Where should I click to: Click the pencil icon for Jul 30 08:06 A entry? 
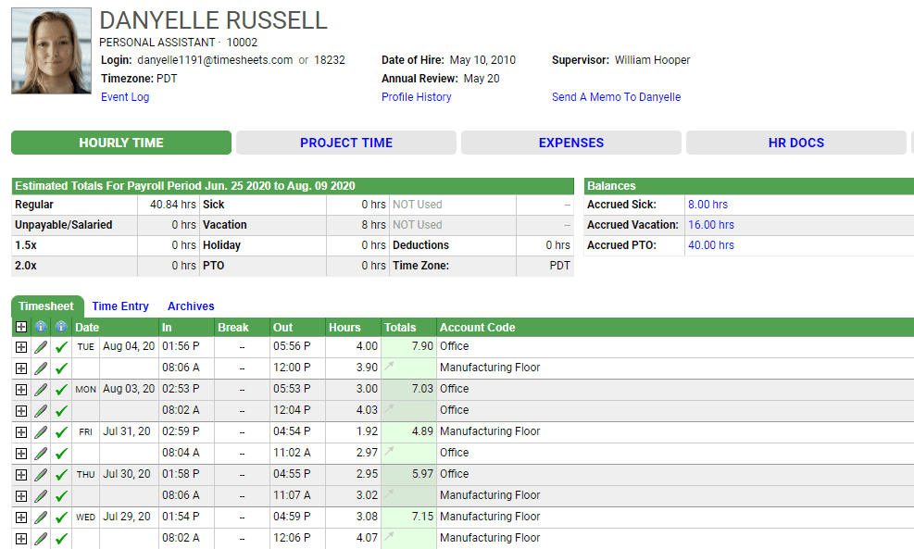[41, 495]
